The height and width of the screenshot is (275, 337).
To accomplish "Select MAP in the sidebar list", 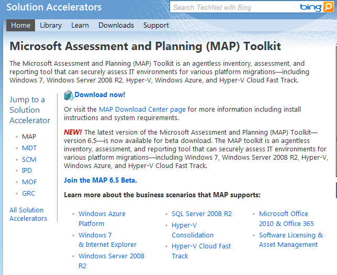I will [29, 137].
